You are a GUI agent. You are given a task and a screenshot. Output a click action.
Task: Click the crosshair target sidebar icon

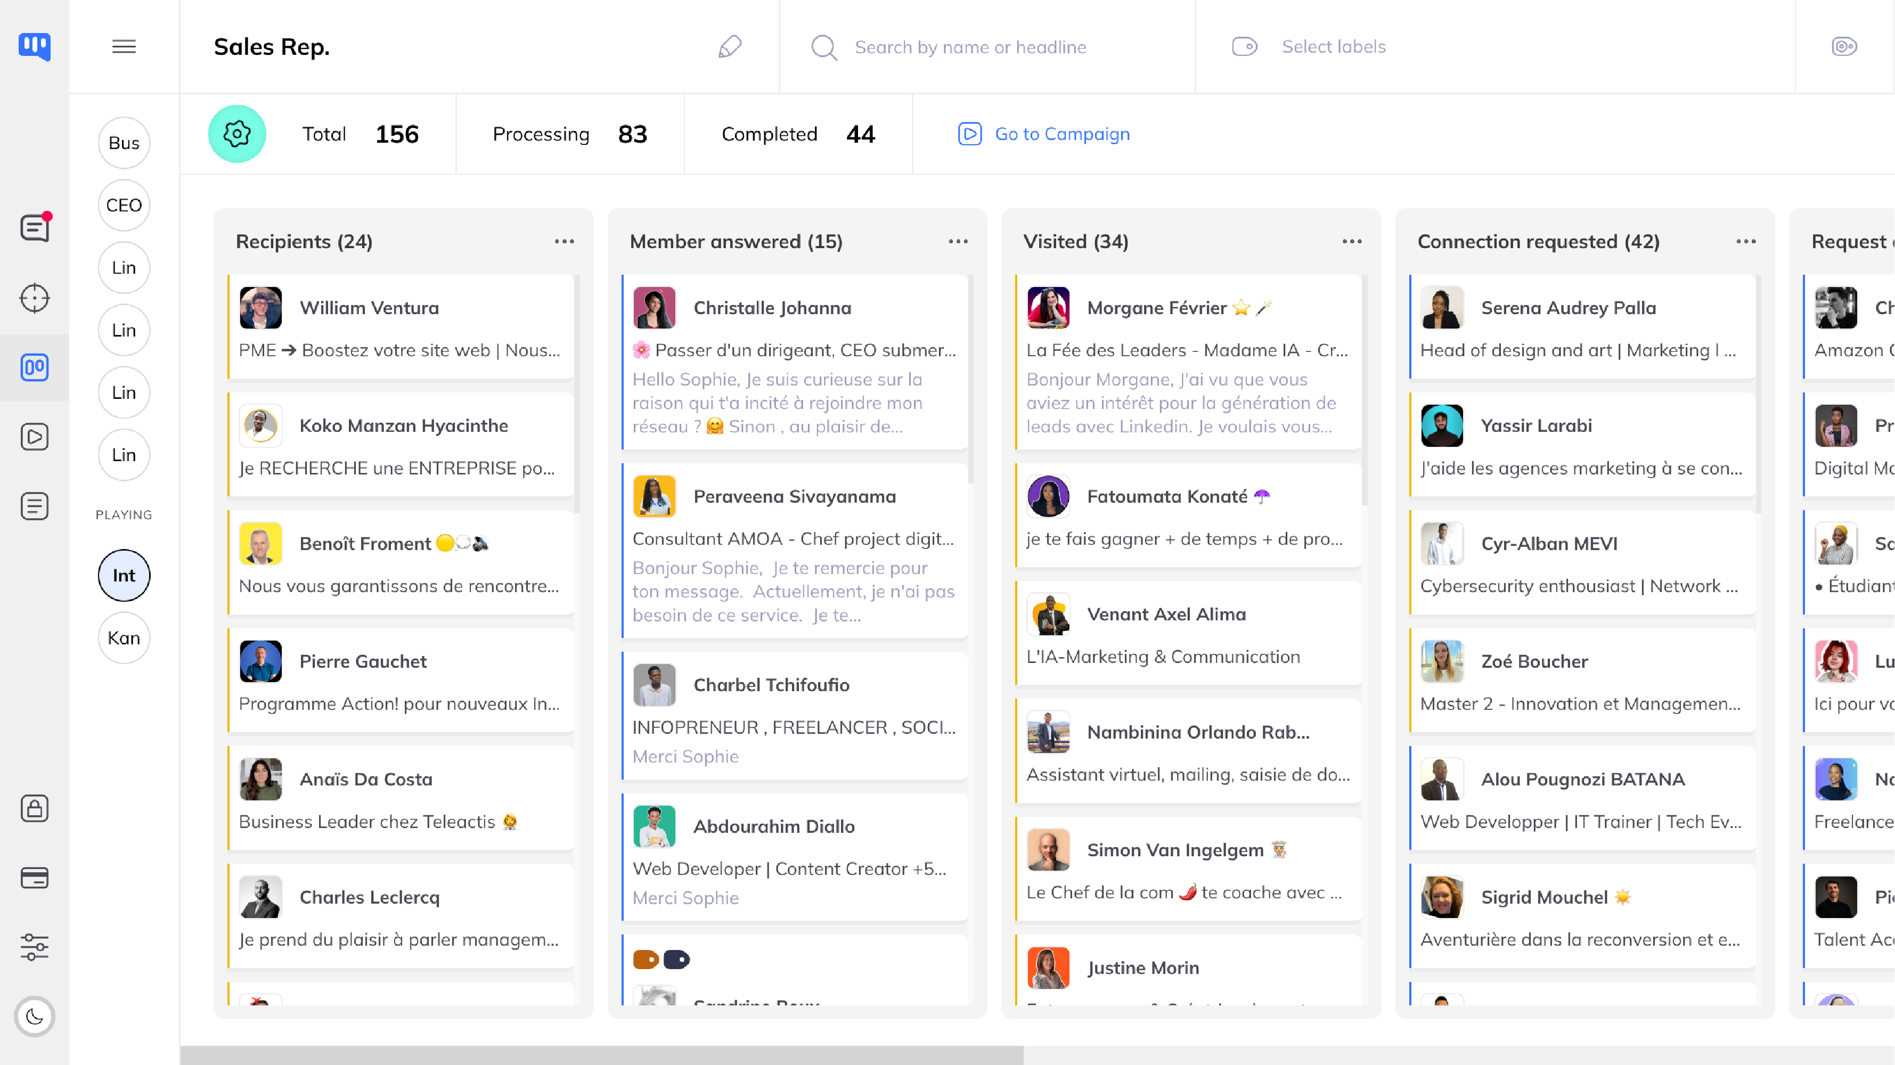pyautogui.click(x=35, y=298)
